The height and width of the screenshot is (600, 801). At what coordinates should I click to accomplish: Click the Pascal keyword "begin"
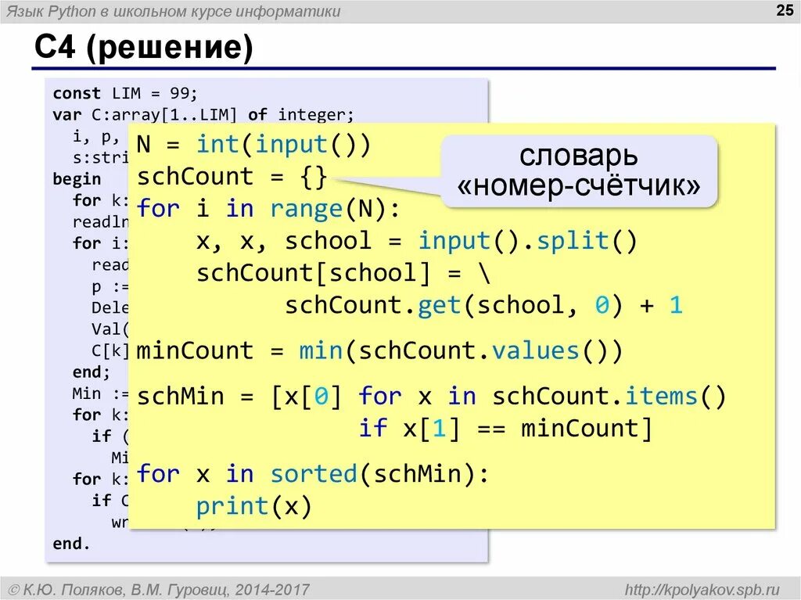[x=77, y=179]
